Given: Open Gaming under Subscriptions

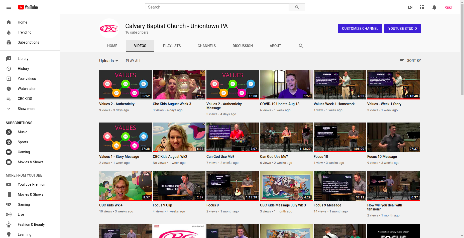Looking at the screenshot, I should point(30,152).
